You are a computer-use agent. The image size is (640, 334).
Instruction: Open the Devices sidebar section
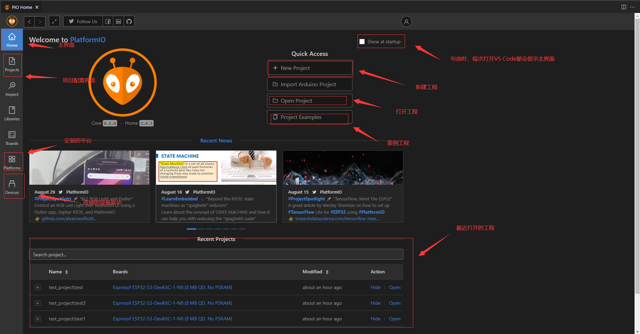click(x=12, y=187)
